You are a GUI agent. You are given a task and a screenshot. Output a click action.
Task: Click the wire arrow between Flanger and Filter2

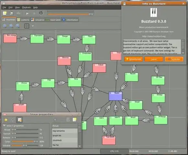77,39
